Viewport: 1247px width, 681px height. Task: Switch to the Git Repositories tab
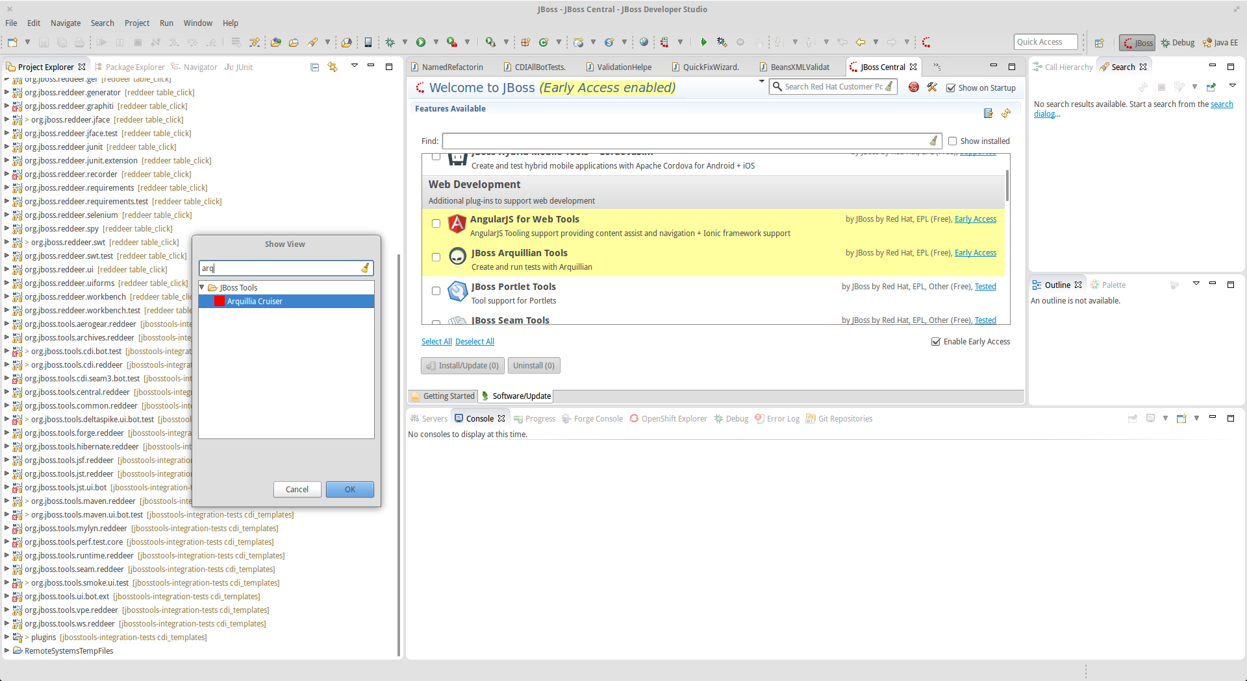(x=839, y=418)
